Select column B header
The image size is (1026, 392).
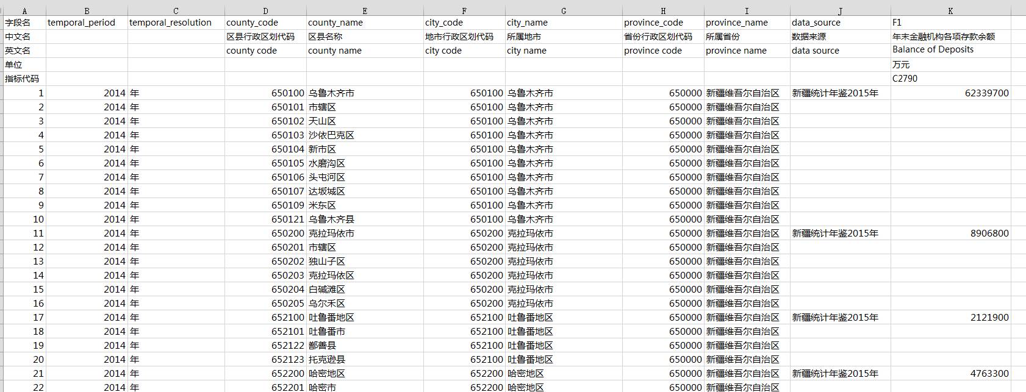(x=87, y=11)
